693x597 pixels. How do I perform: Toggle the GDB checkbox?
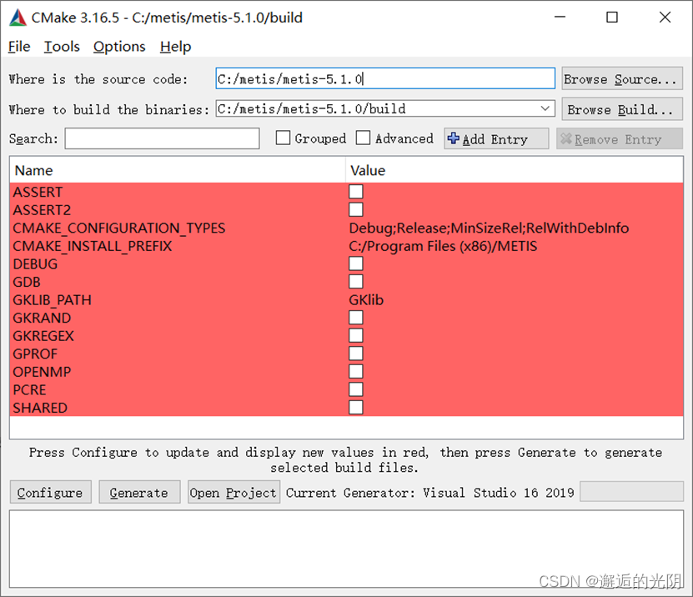356,282
